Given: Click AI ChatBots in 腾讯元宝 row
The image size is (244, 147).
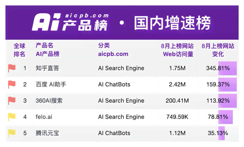Looking at the screenshot, I should click(114, 133).
